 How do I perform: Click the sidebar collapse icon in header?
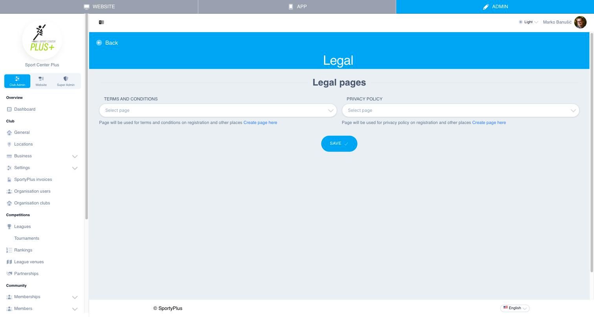tap(101, 22)
